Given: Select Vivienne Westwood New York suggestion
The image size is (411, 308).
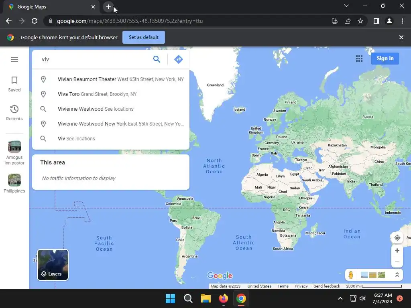Looking at the screenshot, I should coord(111,124).
